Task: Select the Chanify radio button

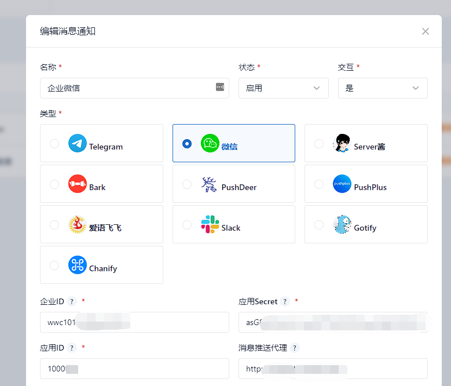Action: coord(54,265)
